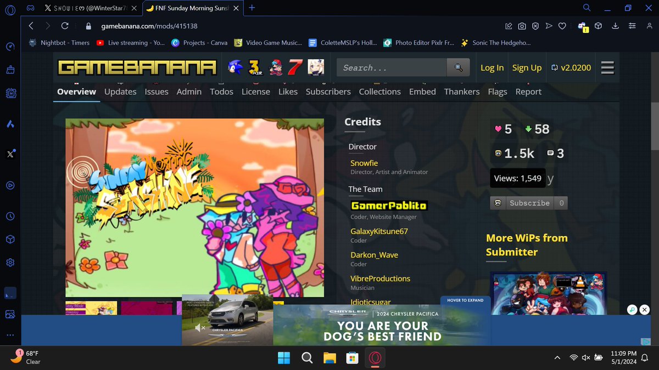Open History clock icon in sidebar
Viewport: 659px width, 370px height.
tap(10, 217)
